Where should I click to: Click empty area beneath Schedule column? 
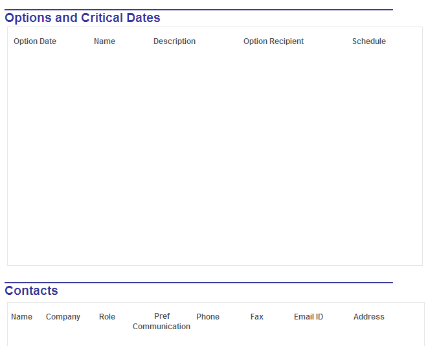369,155
